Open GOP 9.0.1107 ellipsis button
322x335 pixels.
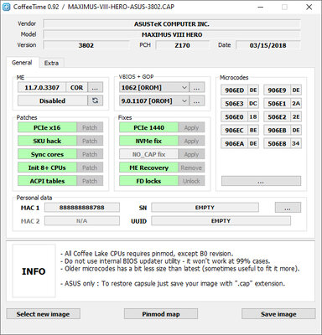pos(197,100)
